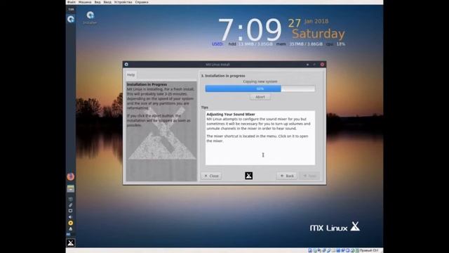This screenshot has width=449, height=253.
Task: Click installer window title-bar menu icon
Action: (126, 64)
